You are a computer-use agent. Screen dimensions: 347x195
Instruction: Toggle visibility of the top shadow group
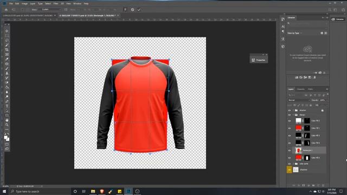coord(289,110)
